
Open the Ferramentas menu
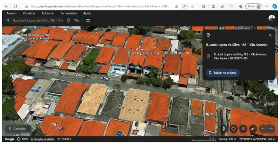click(x=68, y=13)
